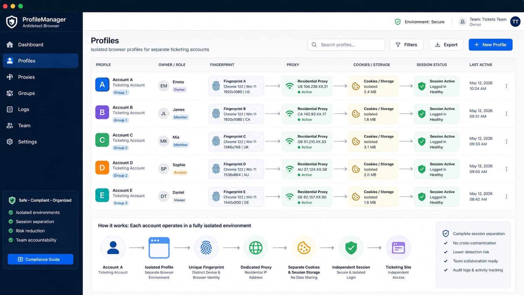
Task: Click the Independent Session shield icon in diagram
Action: [x=351, y=248]
